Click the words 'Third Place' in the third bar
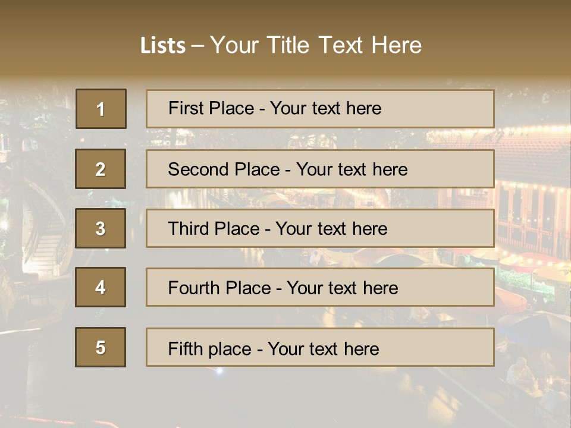The height and width of the screenshot is (428, 571). coord(214,228)
